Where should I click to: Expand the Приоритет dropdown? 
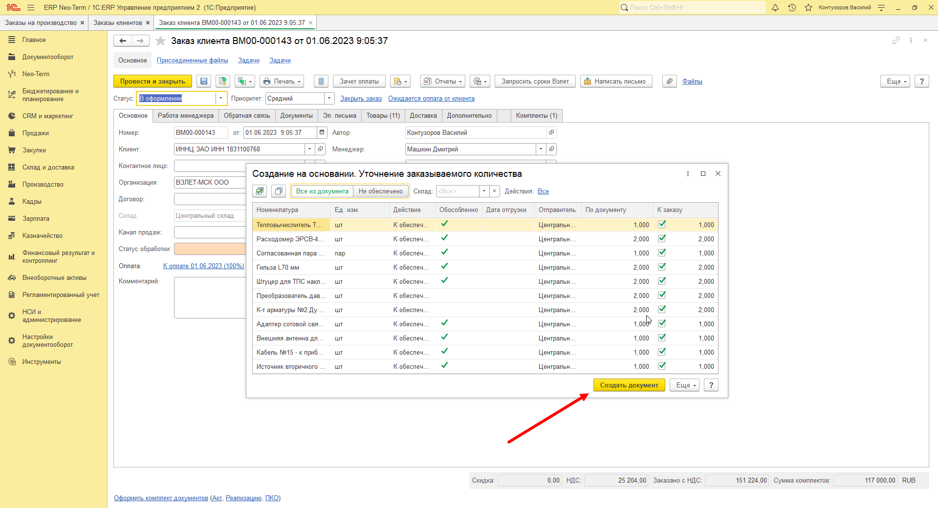pos(329,98)
